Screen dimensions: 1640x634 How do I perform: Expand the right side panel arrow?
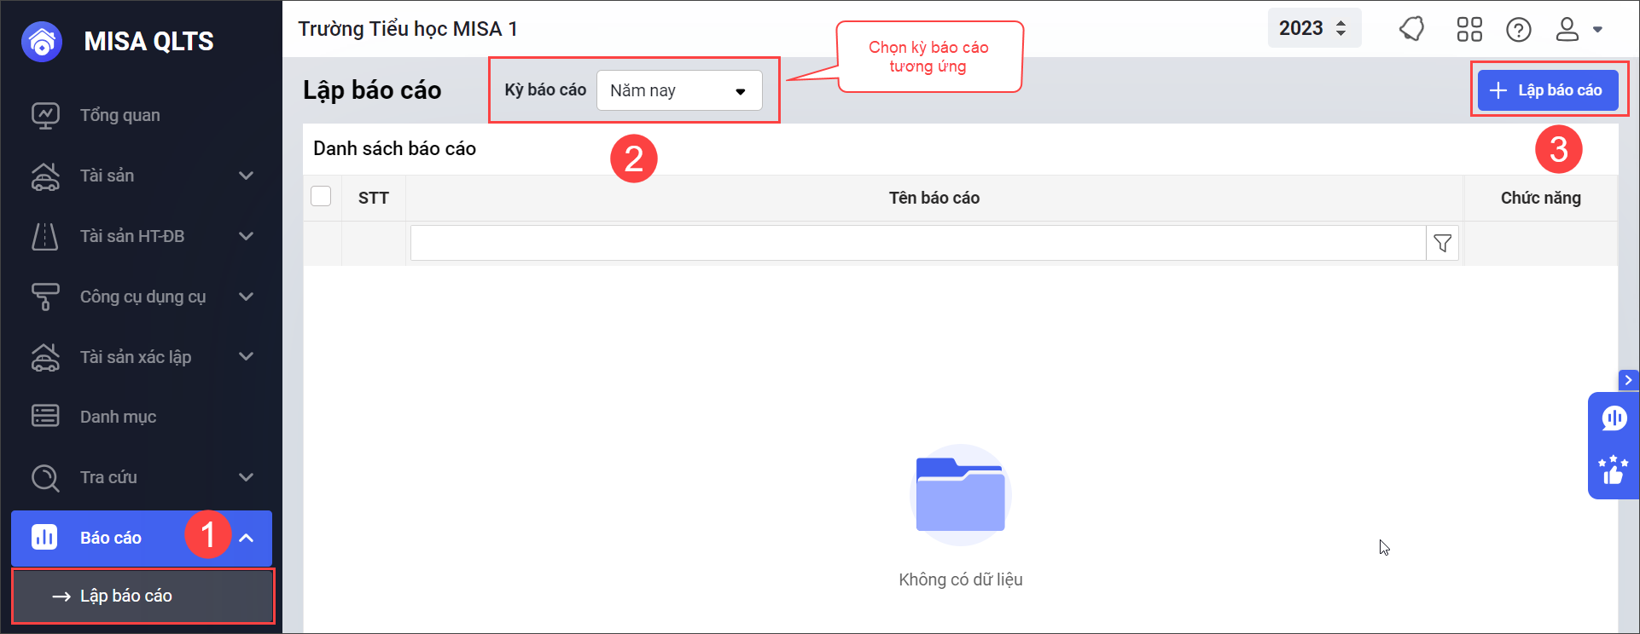click(1628, 380)
